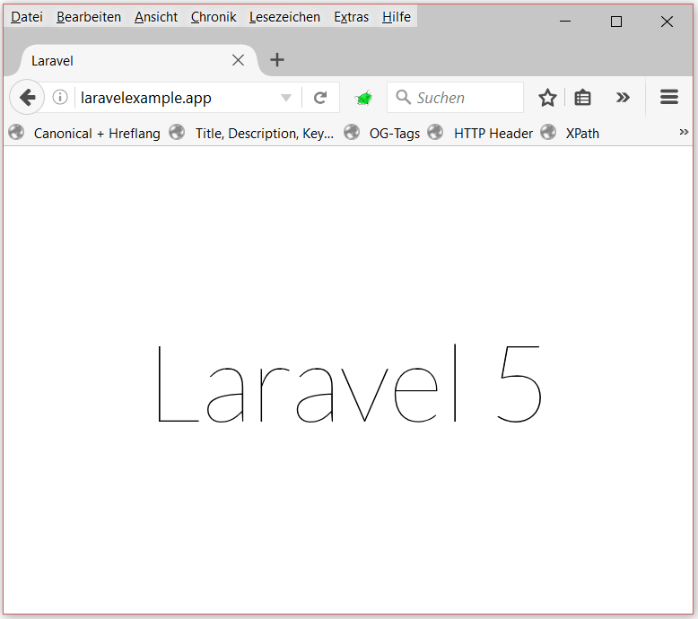
Task: Open the Extras menu
Action: click(351, 17)
